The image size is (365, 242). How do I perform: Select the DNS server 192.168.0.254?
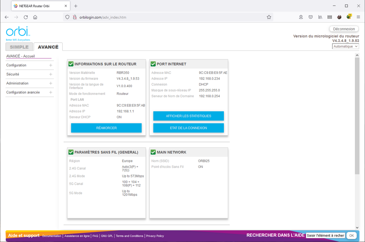(x=209, y=96)
